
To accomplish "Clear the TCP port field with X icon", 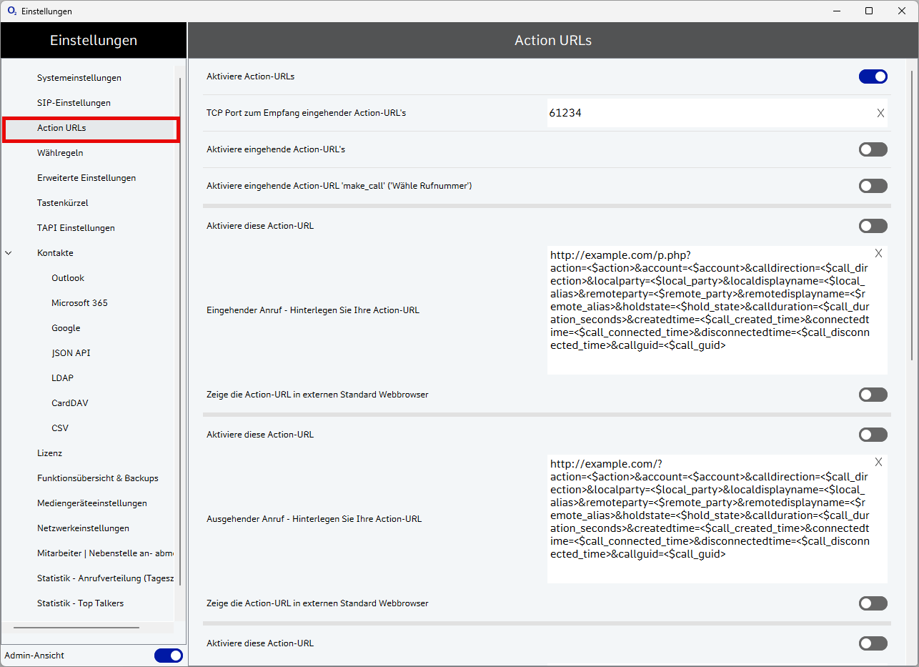I will 880,113.
